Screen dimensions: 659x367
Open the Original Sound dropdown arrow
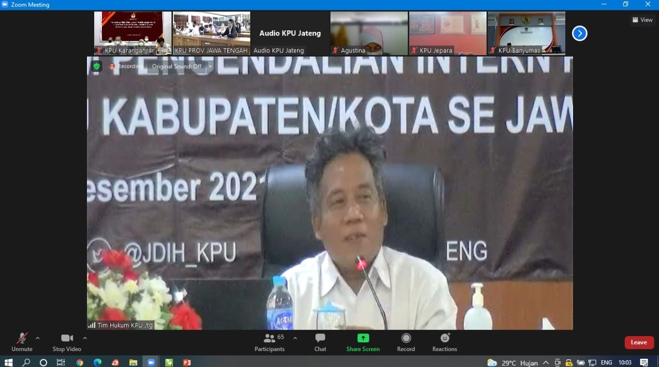pos(210,66)
